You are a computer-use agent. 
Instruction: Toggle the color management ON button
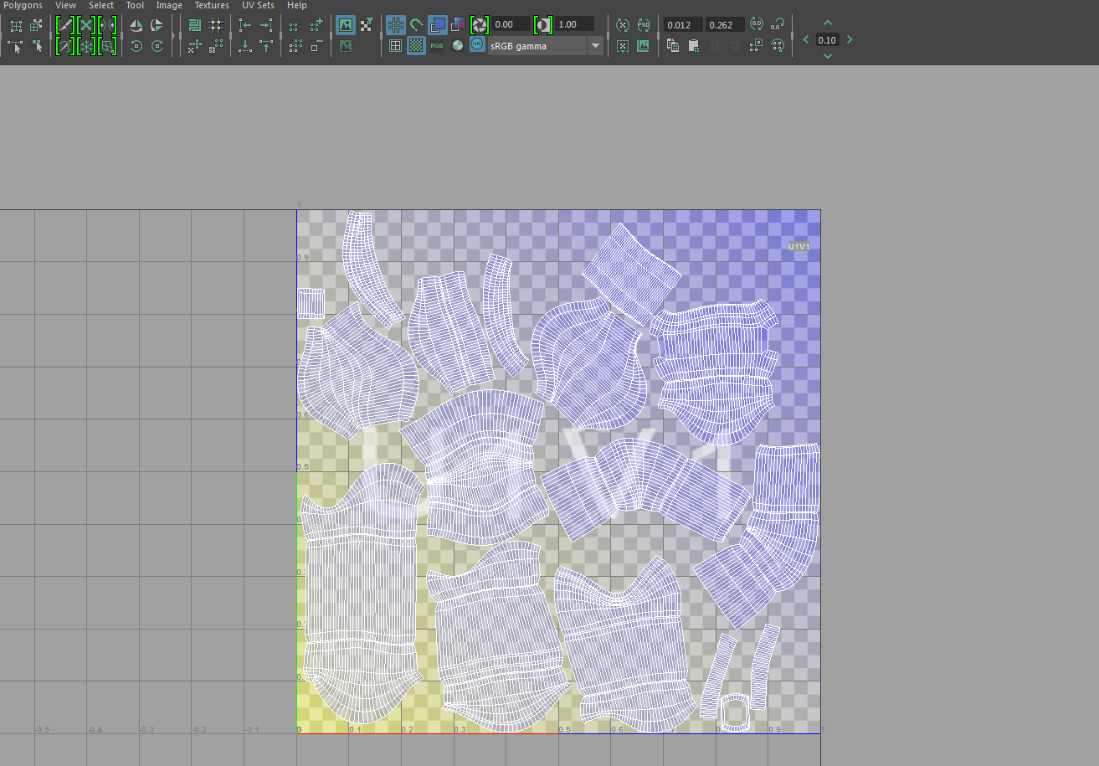click(x=477, y=44)
